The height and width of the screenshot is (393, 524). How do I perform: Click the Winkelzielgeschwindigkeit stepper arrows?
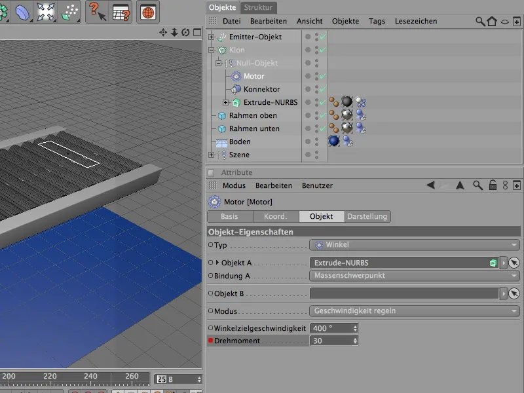(x=355, y=327)
